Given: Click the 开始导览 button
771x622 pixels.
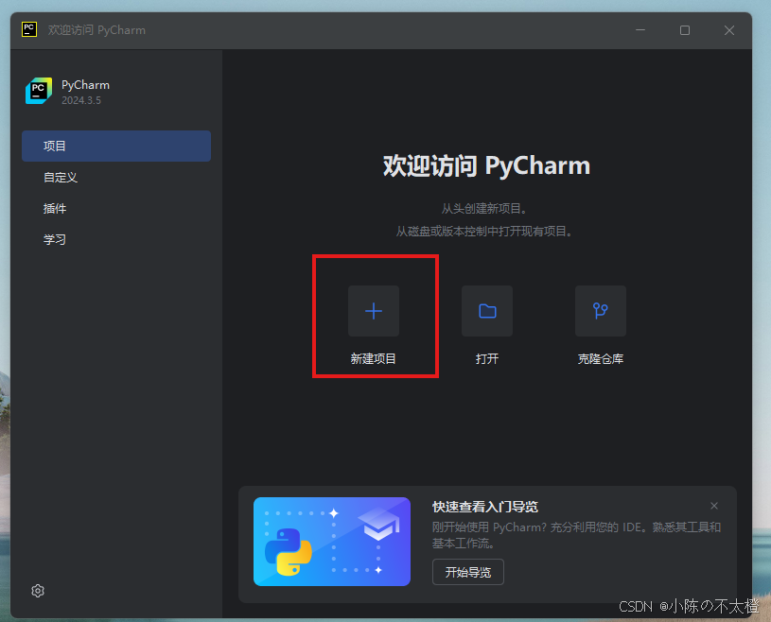Looking at the screenshot, I should [468, 572].
